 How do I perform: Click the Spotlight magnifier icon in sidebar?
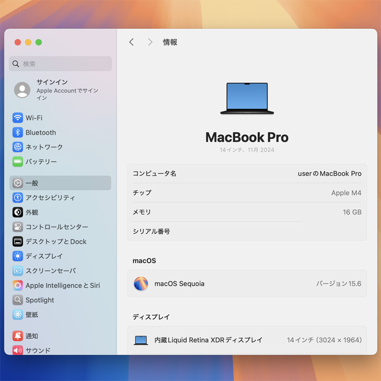[18, 300]
